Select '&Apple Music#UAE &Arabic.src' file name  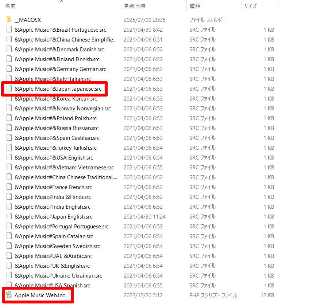pos(53,256)
